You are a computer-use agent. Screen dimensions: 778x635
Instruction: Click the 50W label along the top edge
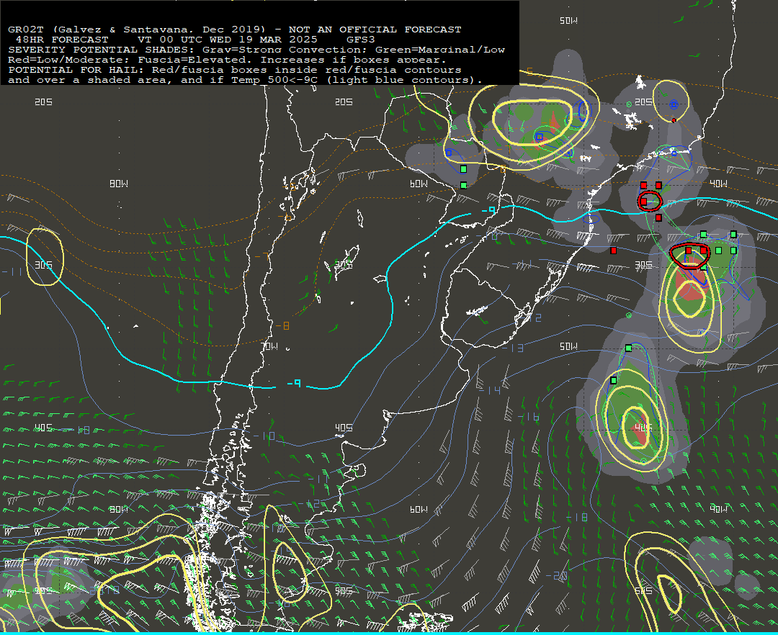pyautogui.click(x=568, y=21)
